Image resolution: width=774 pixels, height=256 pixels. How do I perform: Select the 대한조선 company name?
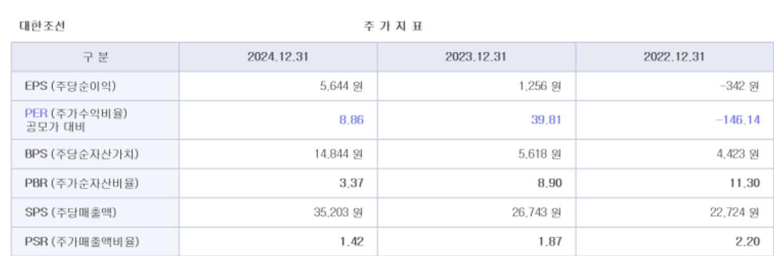[42, 27]
